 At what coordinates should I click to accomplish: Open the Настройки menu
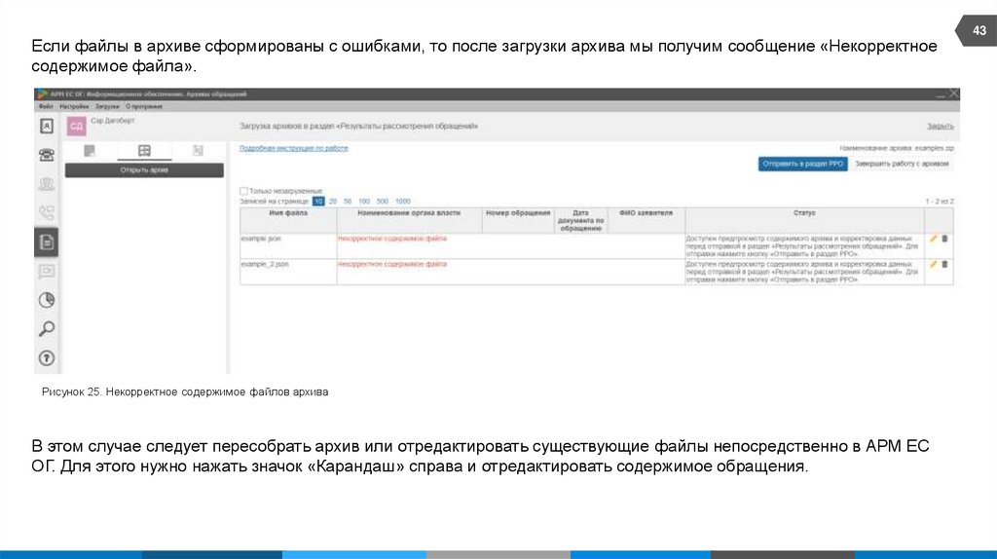74,107
